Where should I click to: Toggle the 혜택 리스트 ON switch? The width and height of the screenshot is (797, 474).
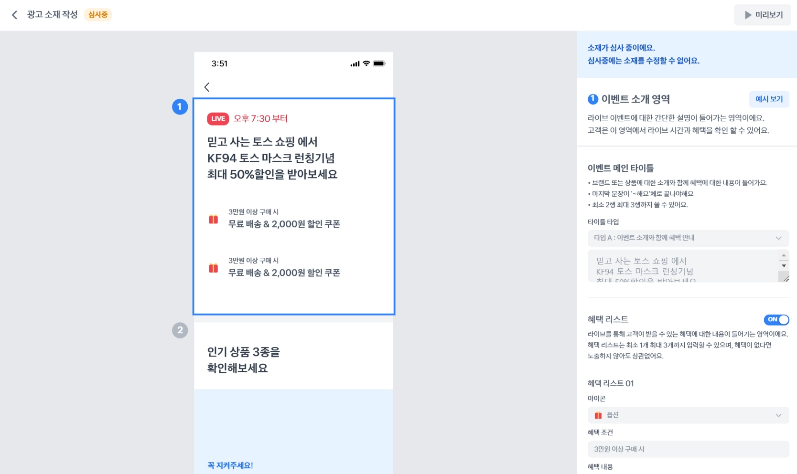coord(776,319)
